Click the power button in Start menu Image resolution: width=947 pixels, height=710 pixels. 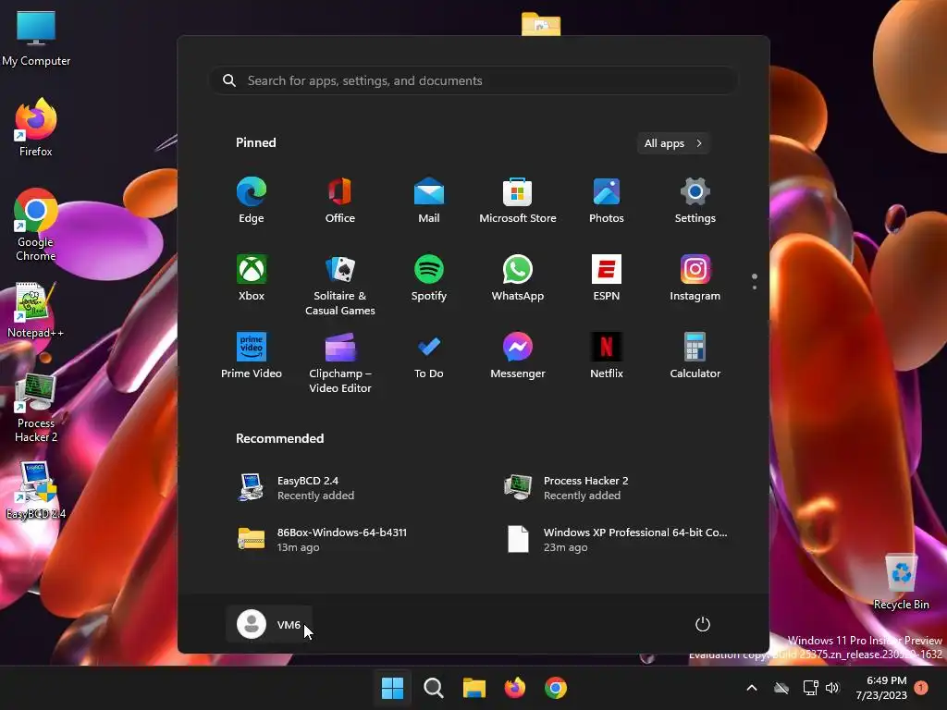click(x=703, y=624)
